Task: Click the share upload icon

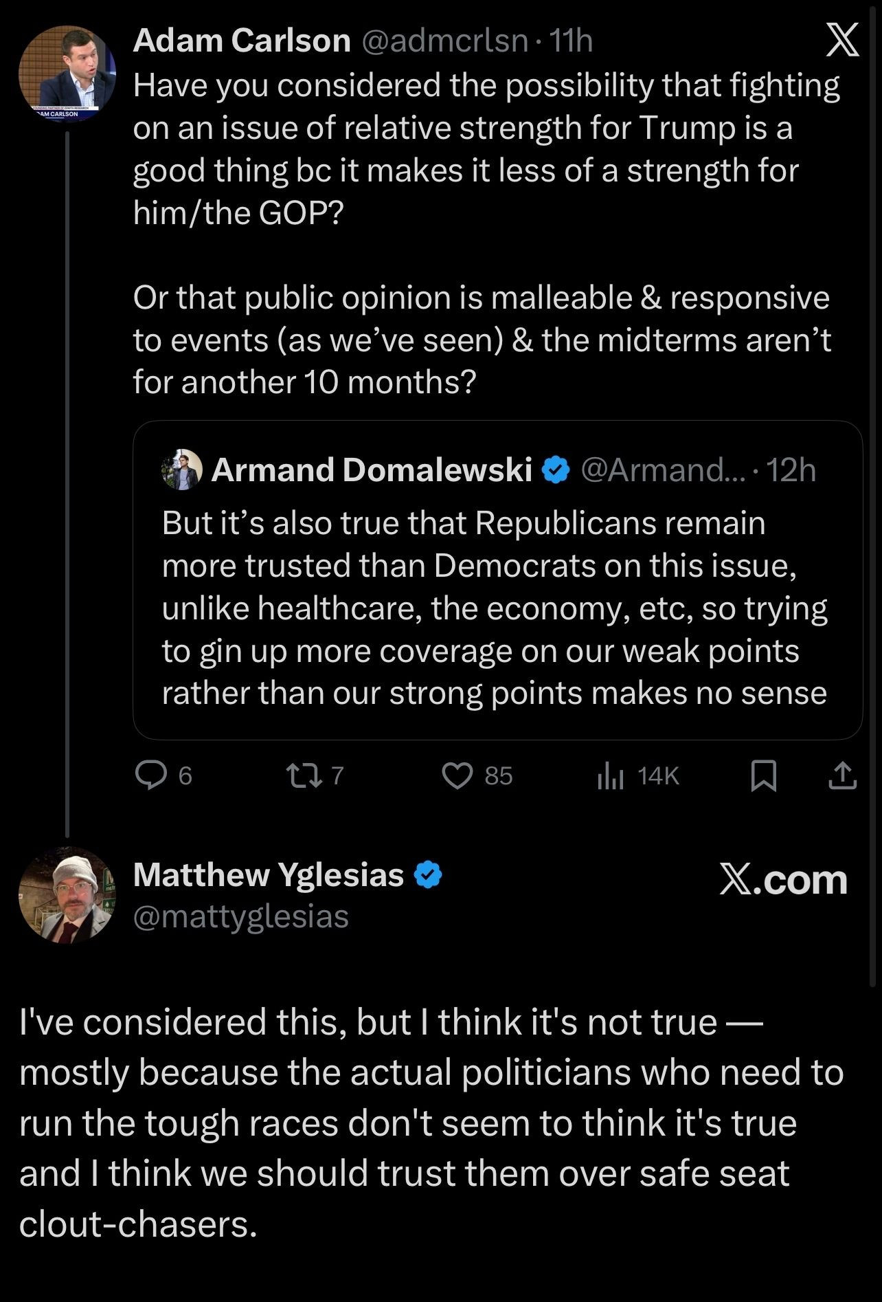Action: pyautogui.click(x=842, y=776)
